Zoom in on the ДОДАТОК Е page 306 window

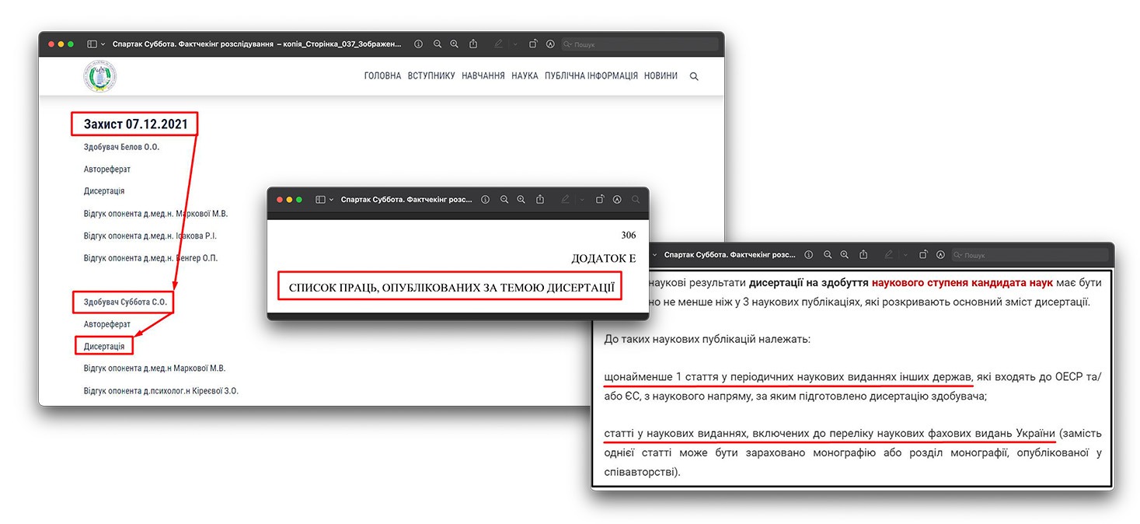coord(521,200)
